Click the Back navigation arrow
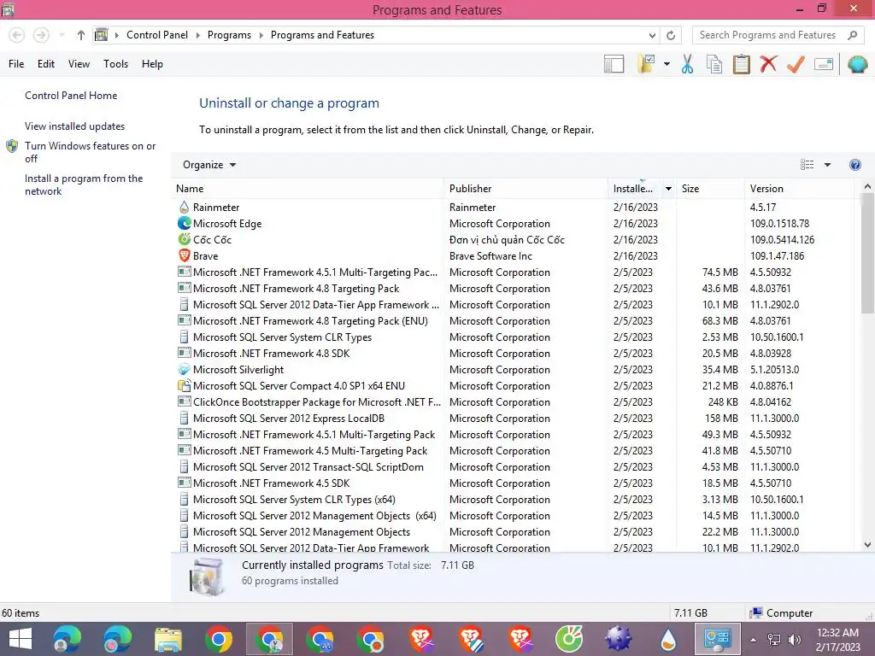Viewport: 875px width, 656px height. tap(17, 35)
